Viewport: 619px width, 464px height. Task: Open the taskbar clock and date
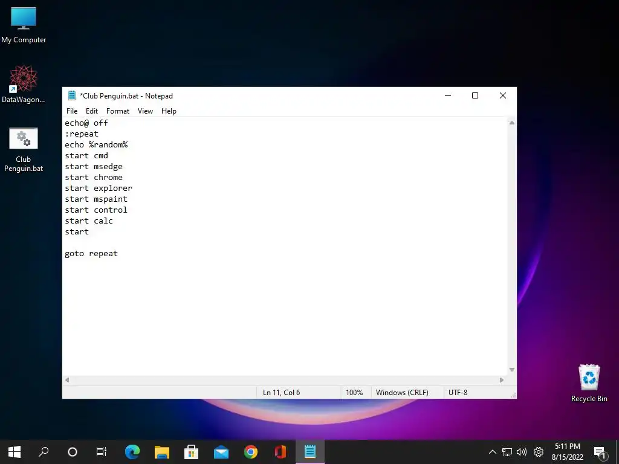[x=567, y=452]
